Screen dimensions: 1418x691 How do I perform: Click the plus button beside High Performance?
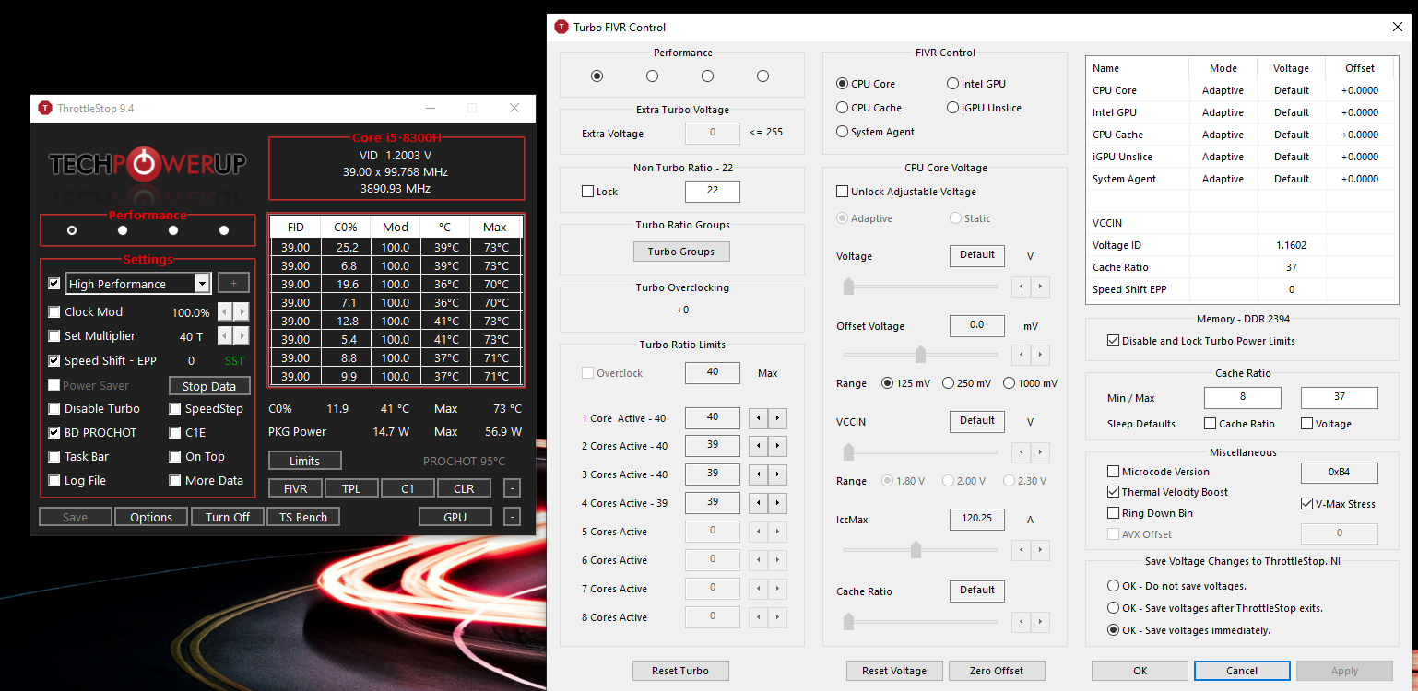(233, 284)
